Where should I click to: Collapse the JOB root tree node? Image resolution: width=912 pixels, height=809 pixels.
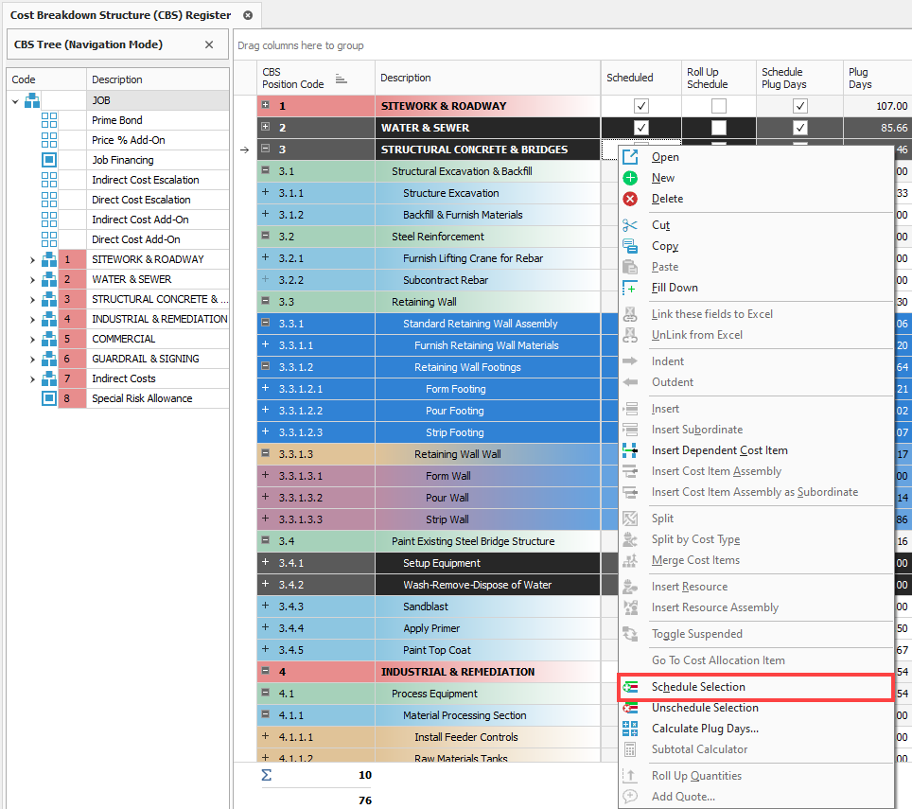[16, 100]
